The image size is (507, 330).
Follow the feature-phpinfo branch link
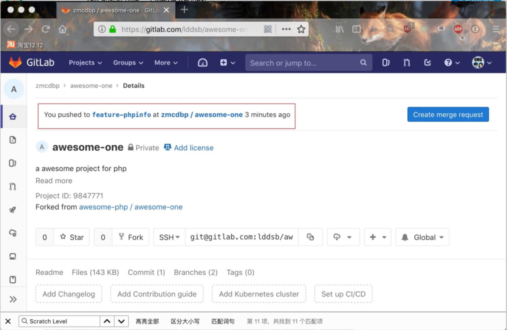(x=121, y=114)
